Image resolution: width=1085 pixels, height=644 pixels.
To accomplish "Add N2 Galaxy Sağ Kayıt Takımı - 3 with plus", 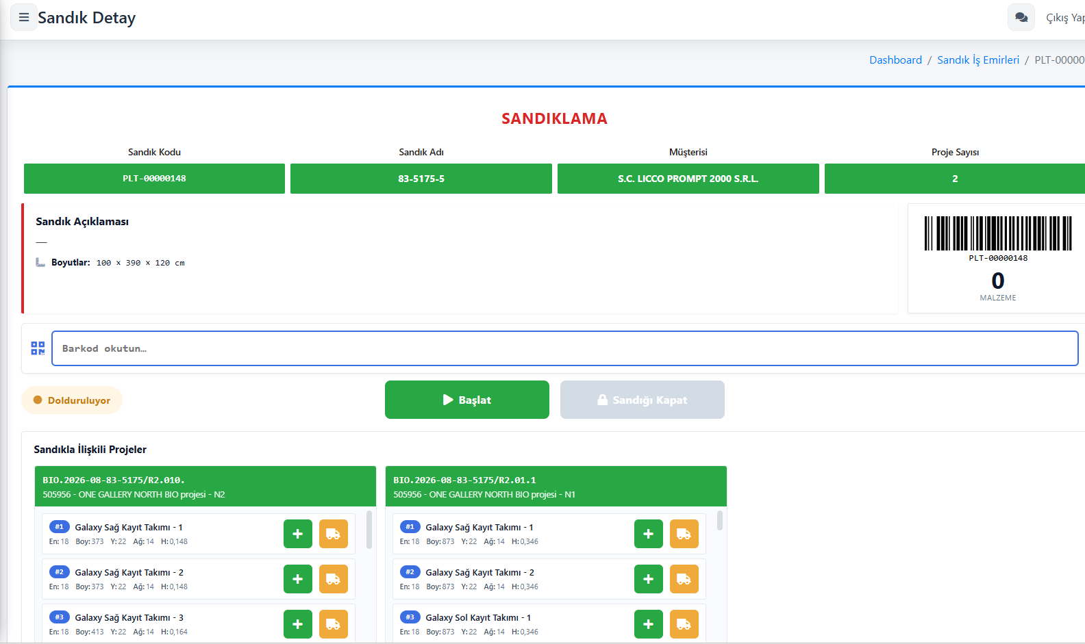I will [298, 624].
